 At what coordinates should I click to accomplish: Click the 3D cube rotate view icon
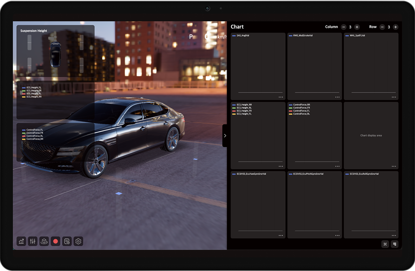[44, 241]
